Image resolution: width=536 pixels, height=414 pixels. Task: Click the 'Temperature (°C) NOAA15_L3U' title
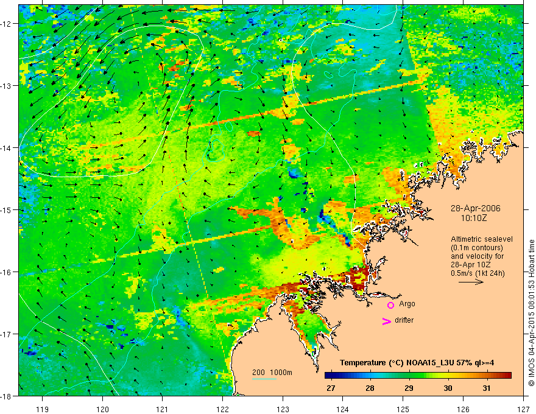[397, 363]
